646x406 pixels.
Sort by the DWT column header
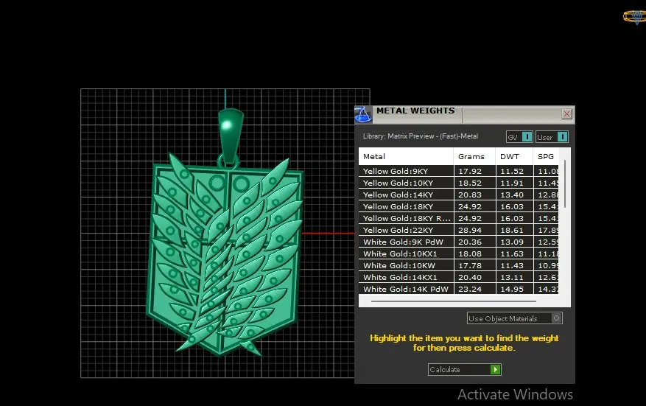click(x=514, y=157)
